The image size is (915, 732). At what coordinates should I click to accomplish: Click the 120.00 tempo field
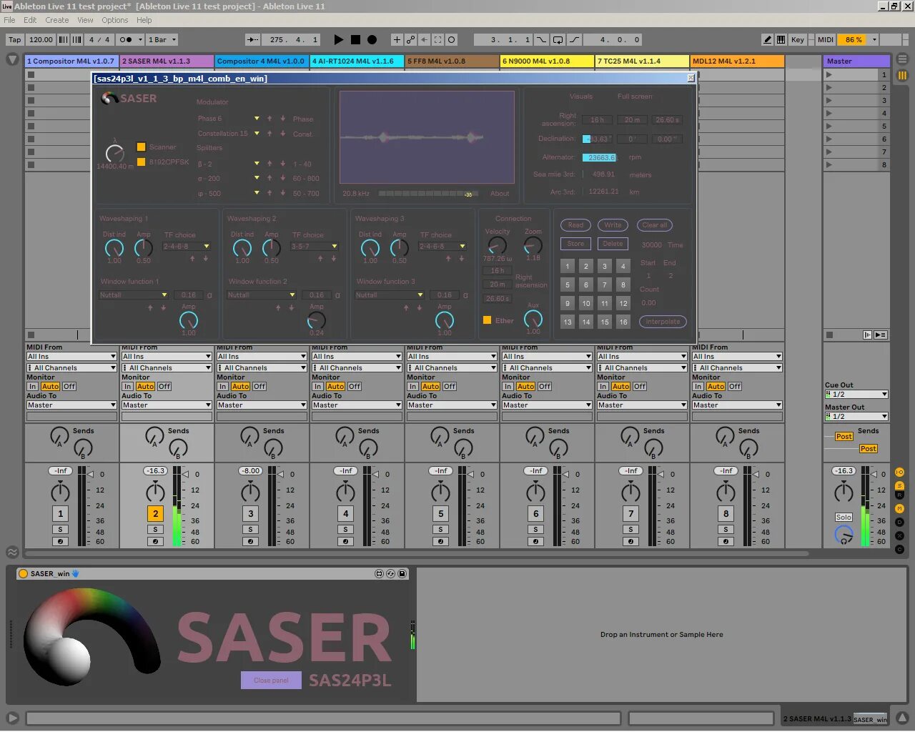pyautogui.click(x=41, y=40)
